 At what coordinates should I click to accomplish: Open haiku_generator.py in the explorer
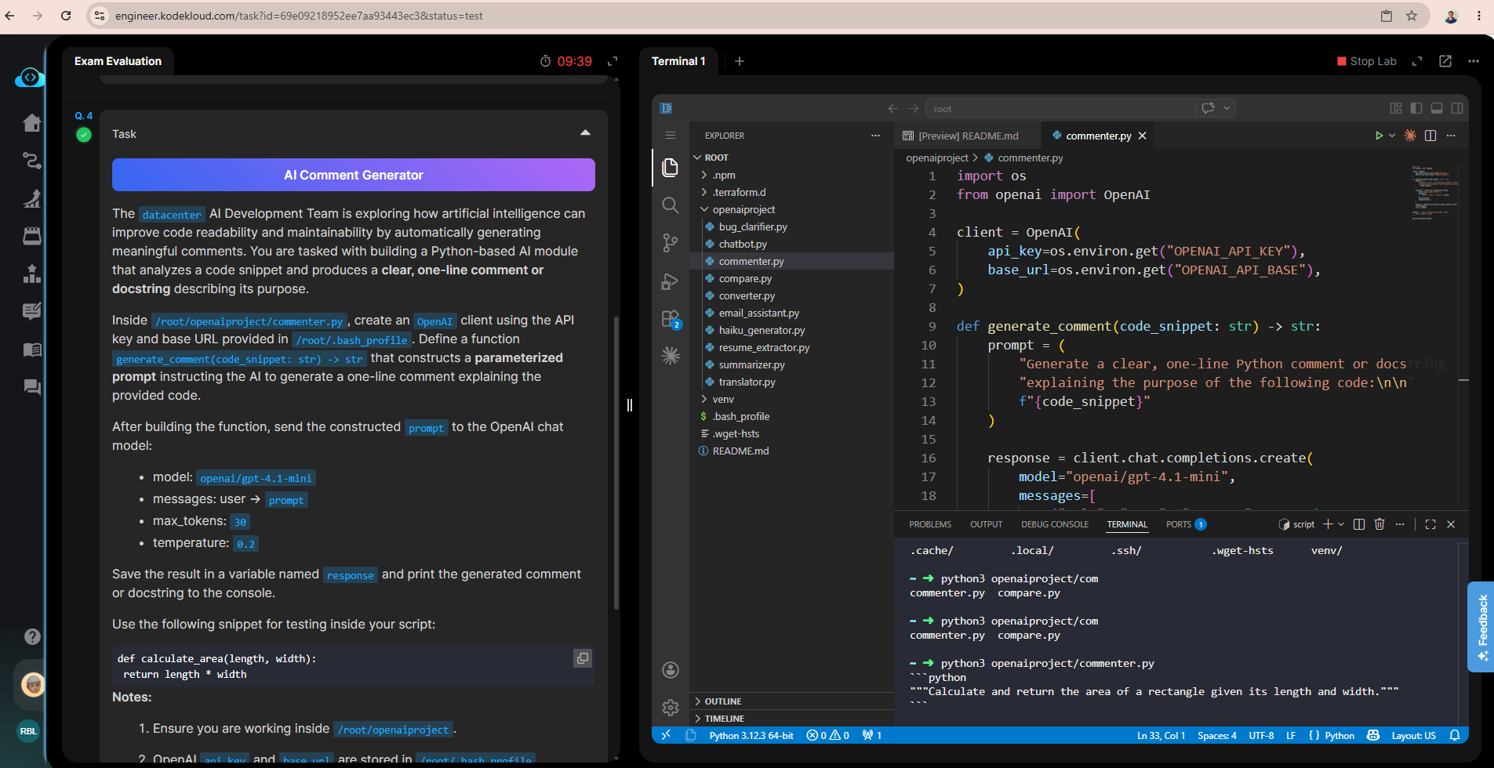point(762,330)
